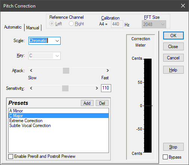Add a new preset with Add

87,103
